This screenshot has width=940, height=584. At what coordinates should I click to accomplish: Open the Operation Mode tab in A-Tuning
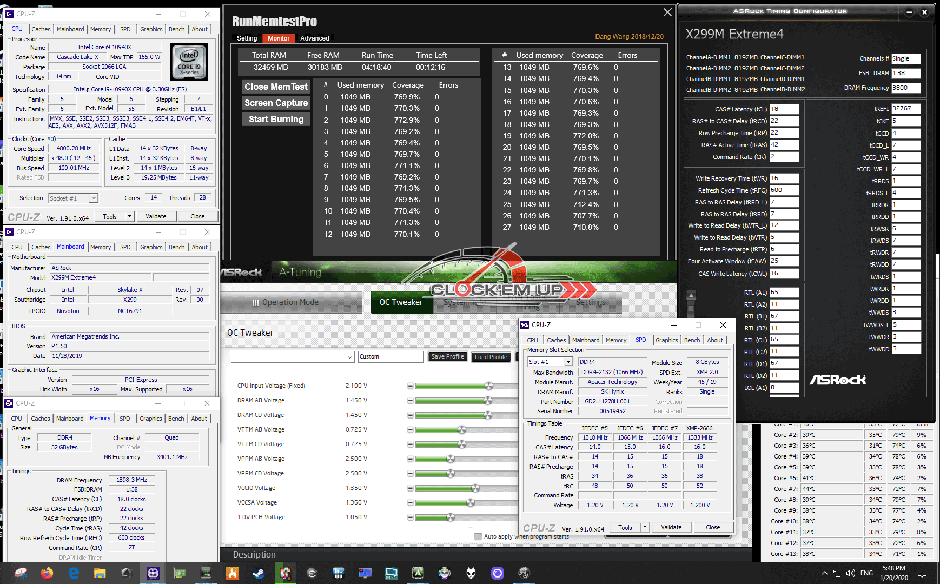point(291,302)
